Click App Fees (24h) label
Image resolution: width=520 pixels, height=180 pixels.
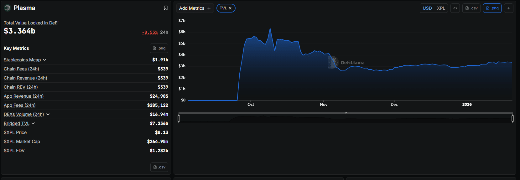[20, 105]
